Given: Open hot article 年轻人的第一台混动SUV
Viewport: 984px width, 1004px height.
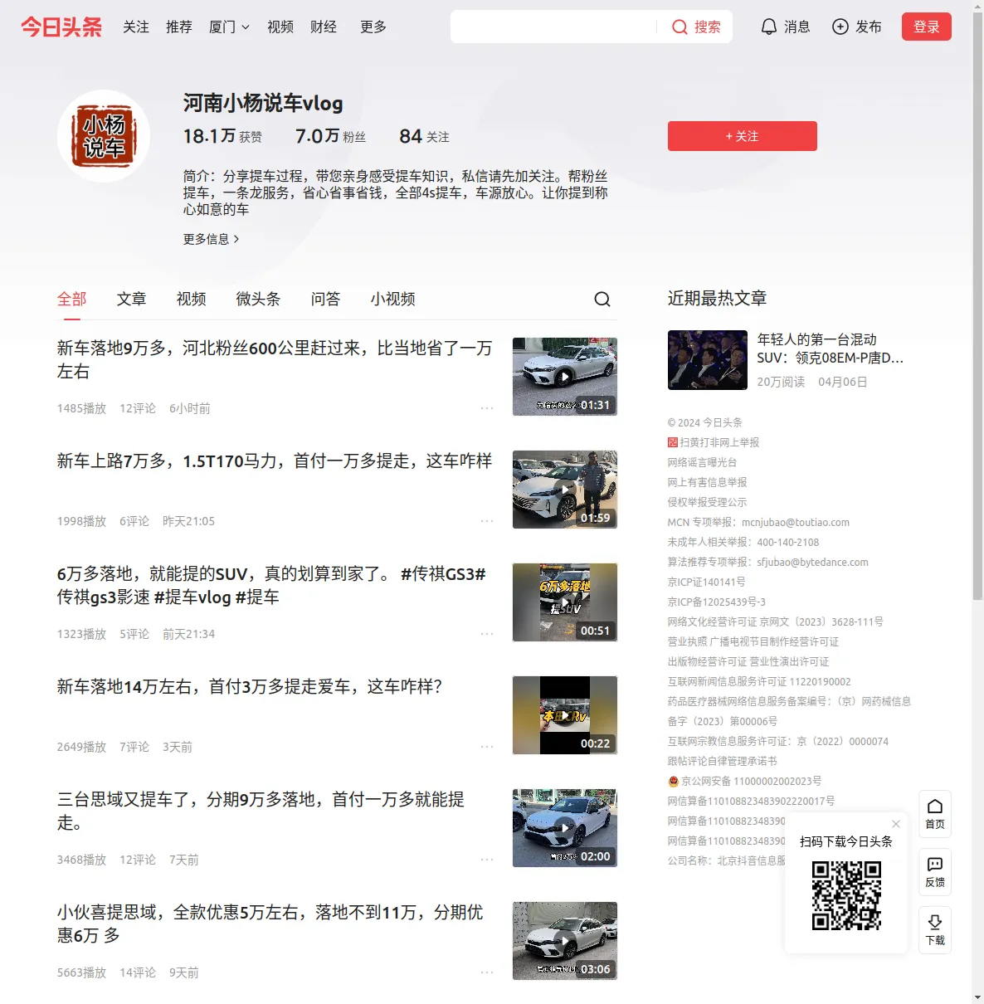Looking at the screenshot, I should click(x=831, y=348).
